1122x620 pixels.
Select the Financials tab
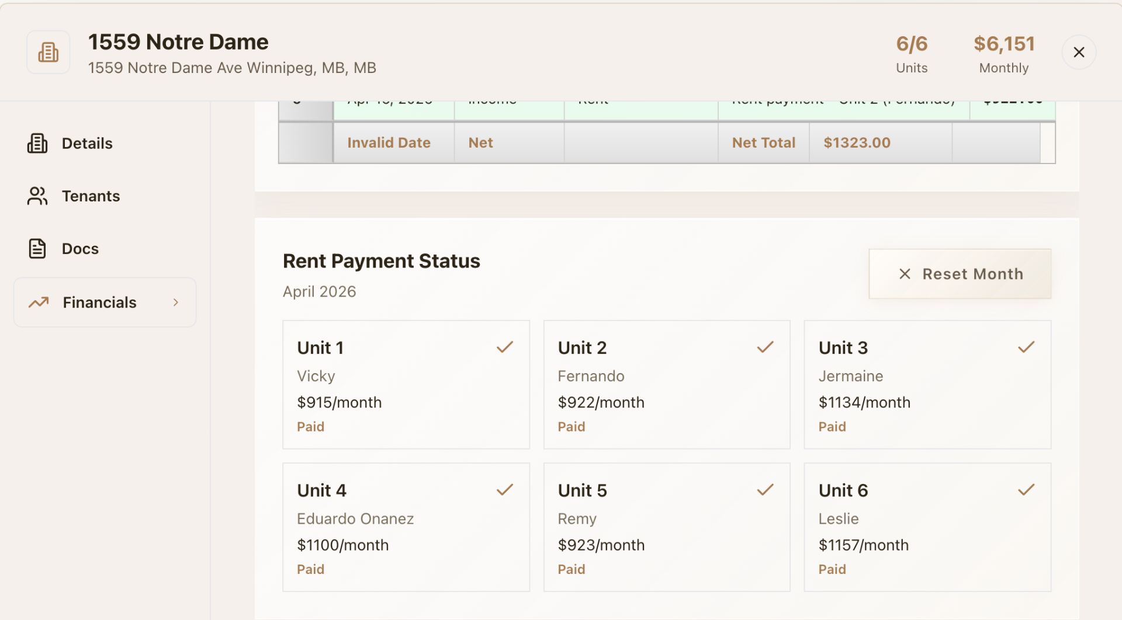(105, 302)
